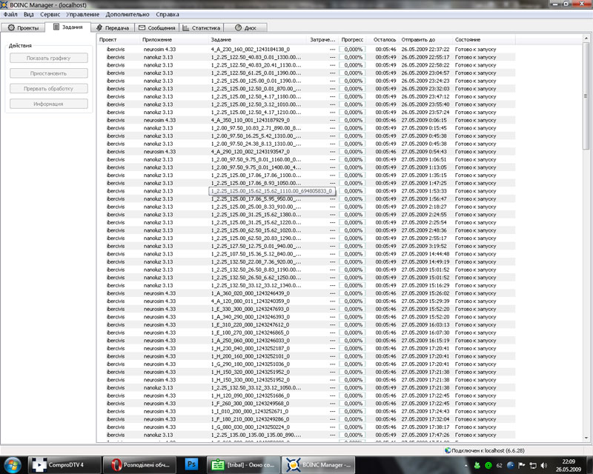
Task: Open the Сервис menu
Action: click(x=50, y=14)
